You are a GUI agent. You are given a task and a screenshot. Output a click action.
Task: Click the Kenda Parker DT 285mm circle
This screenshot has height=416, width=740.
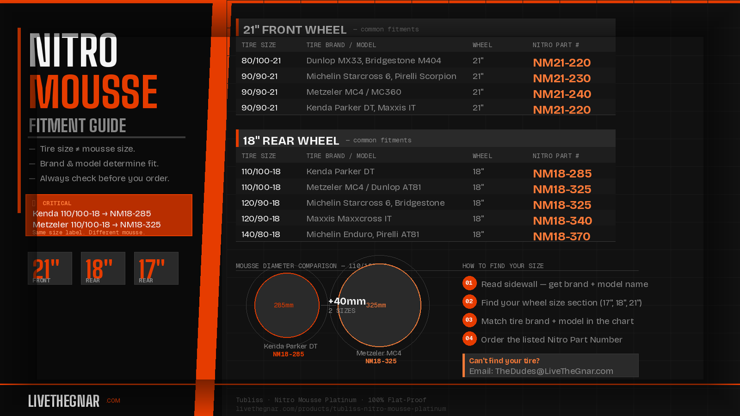287,306
